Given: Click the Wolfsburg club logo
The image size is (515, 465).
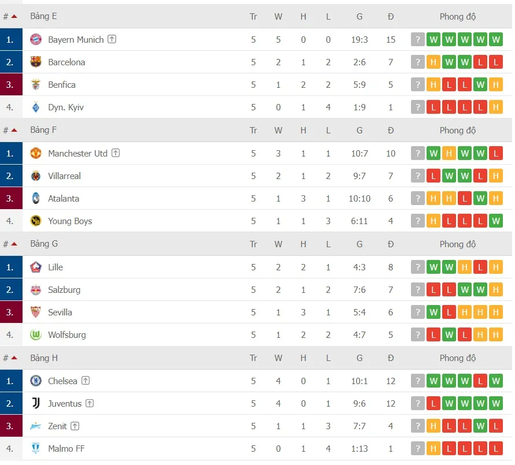Looking at the screenshot, I should click(36, 335).
